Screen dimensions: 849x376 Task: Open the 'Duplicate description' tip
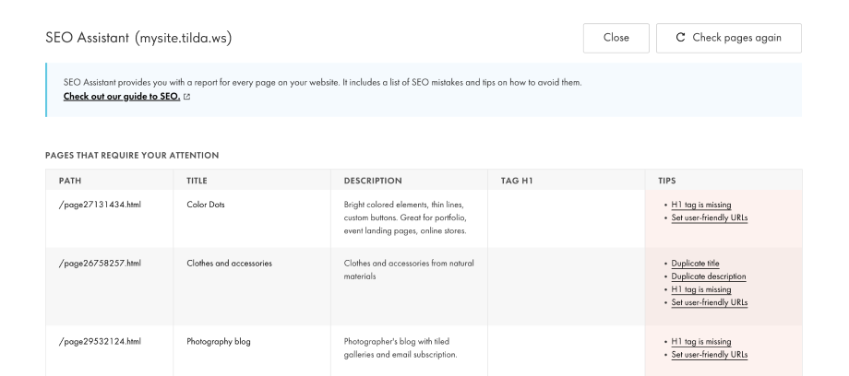708,276
